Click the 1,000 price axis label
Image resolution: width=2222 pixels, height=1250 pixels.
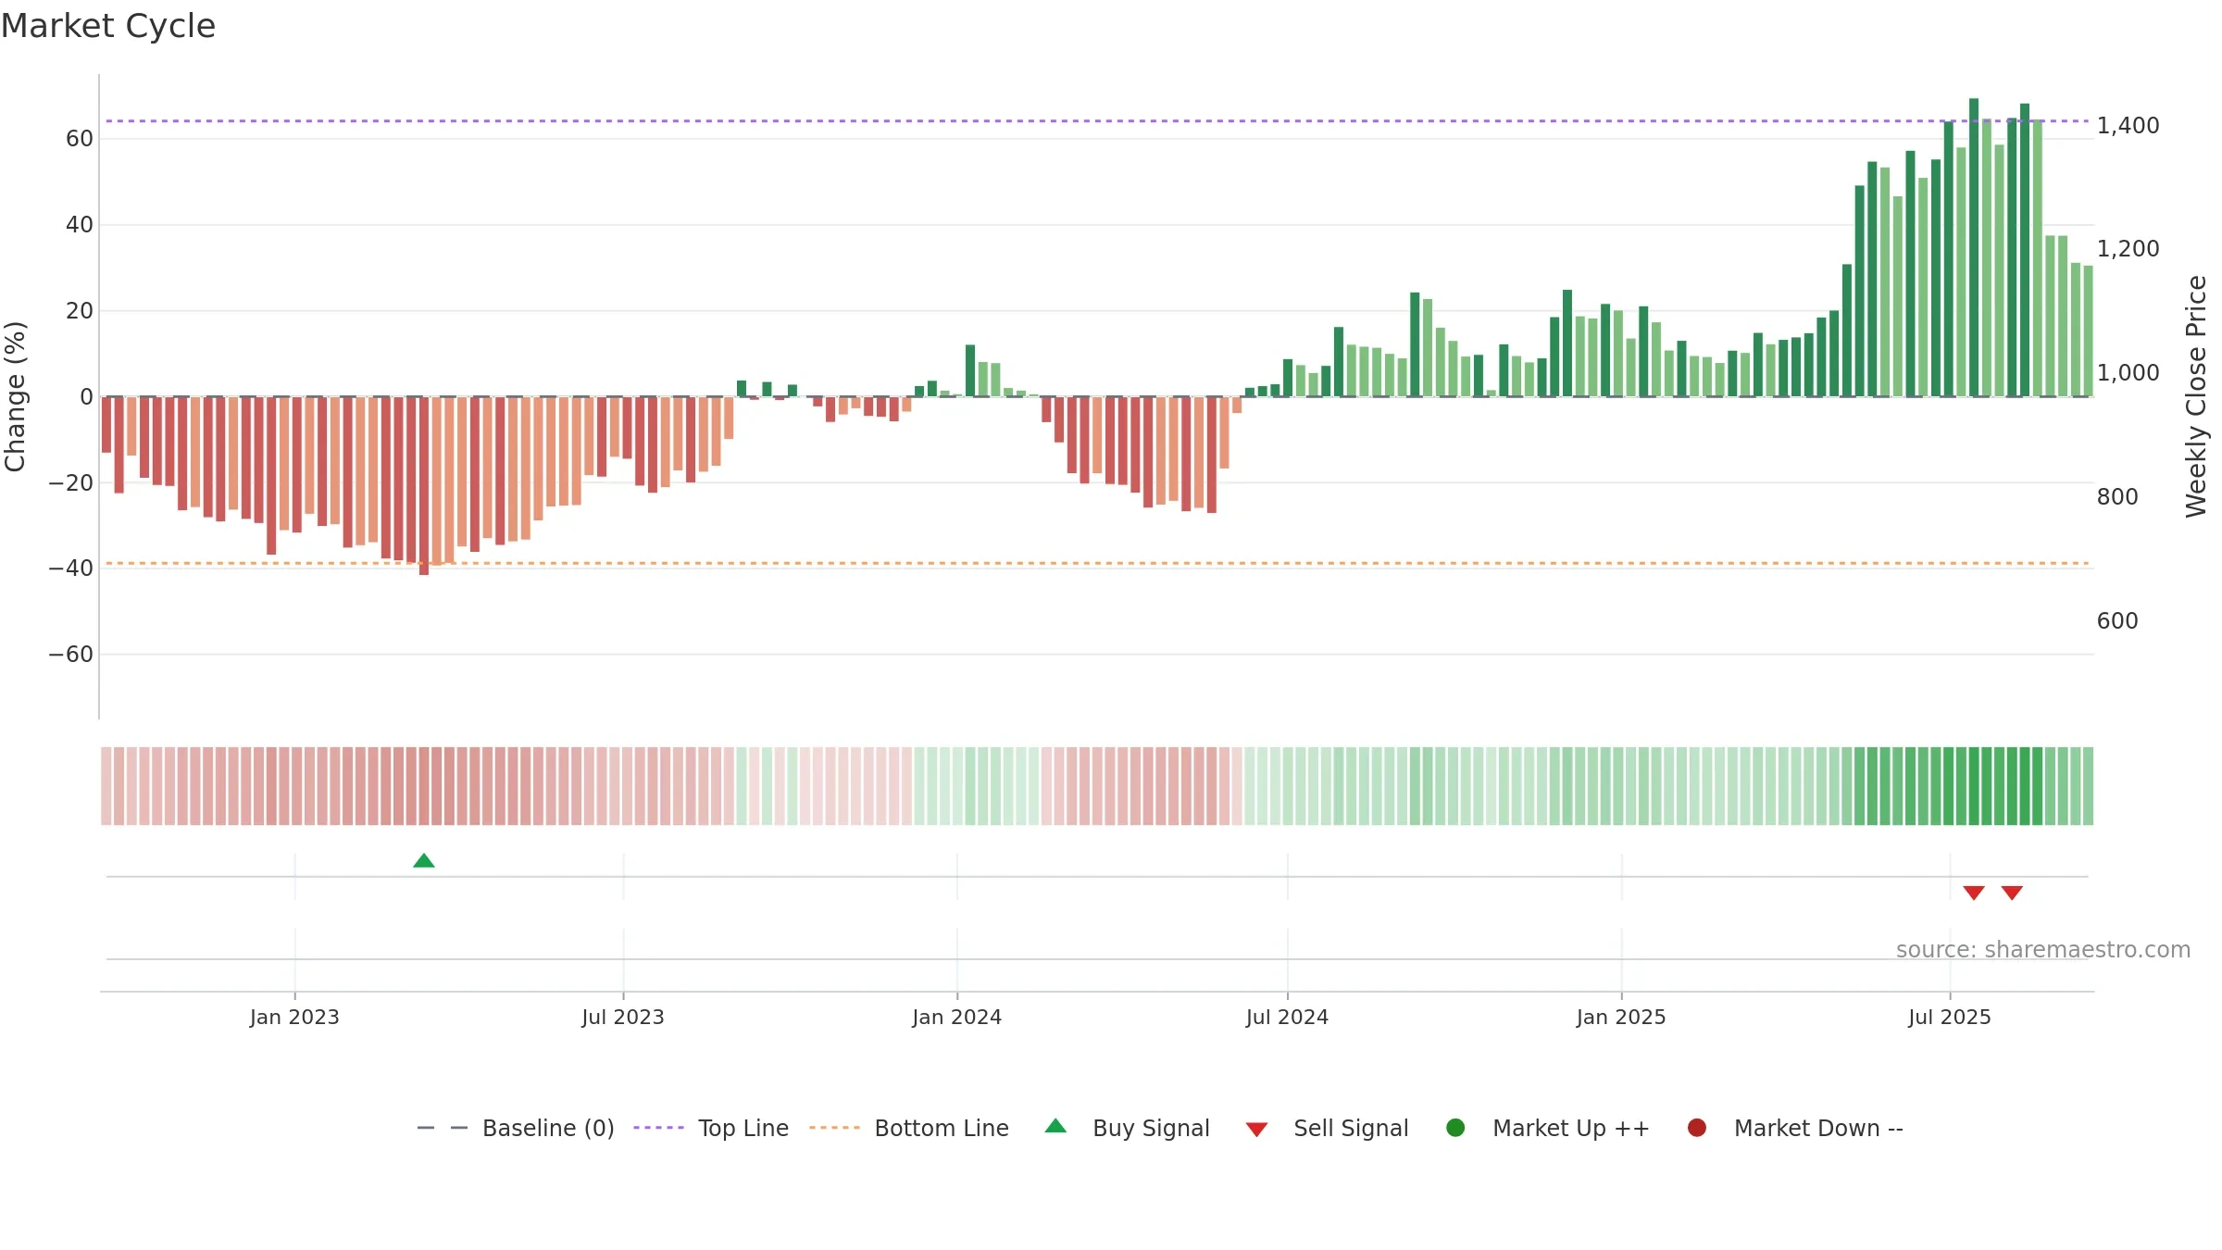2128,373
